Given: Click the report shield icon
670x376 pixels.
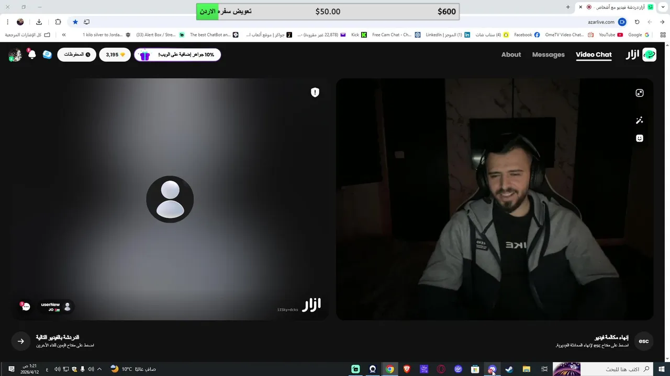Looking at the screenshot, I should (315, 92).
